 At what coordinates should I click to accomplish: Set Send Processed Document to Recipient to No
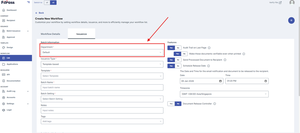(x=178, y=60)
